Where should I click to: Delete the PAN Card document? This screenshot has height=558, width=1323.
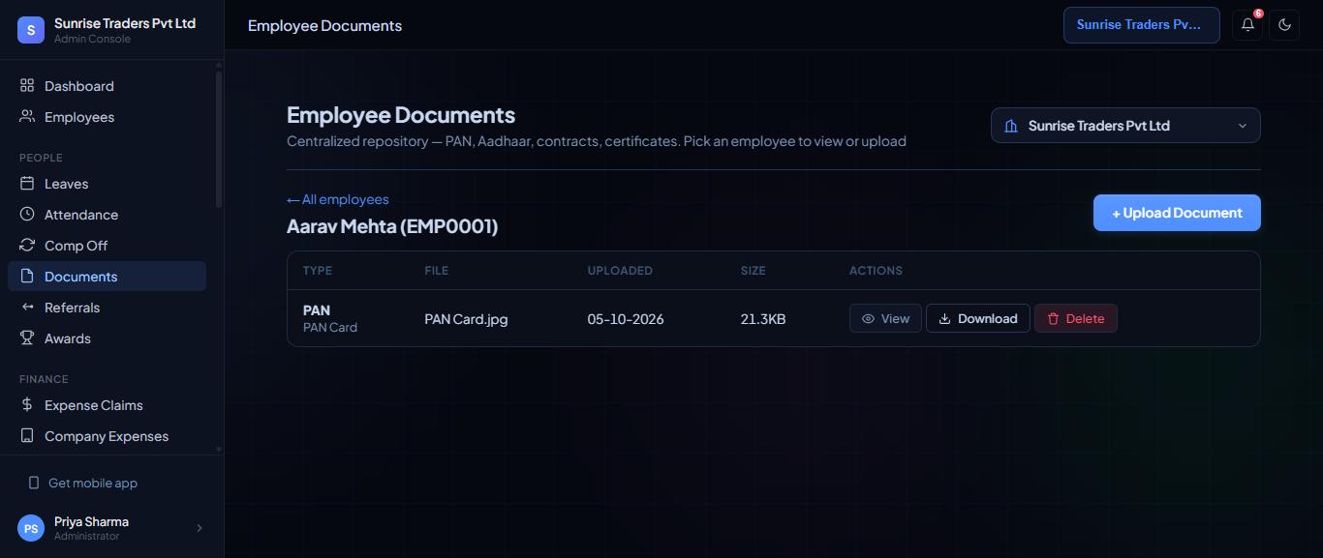point(1075,318)
